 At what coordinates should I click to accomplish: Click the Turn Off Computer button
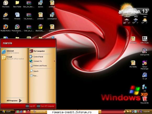coord(46,106)
